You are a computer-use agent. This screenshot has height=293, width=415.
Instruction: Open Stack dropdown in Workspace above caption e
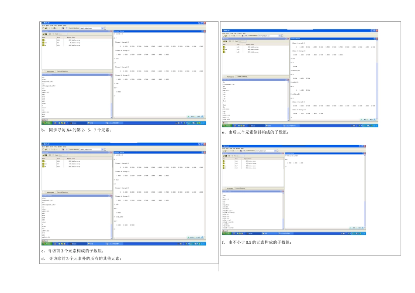coord(243,41)
